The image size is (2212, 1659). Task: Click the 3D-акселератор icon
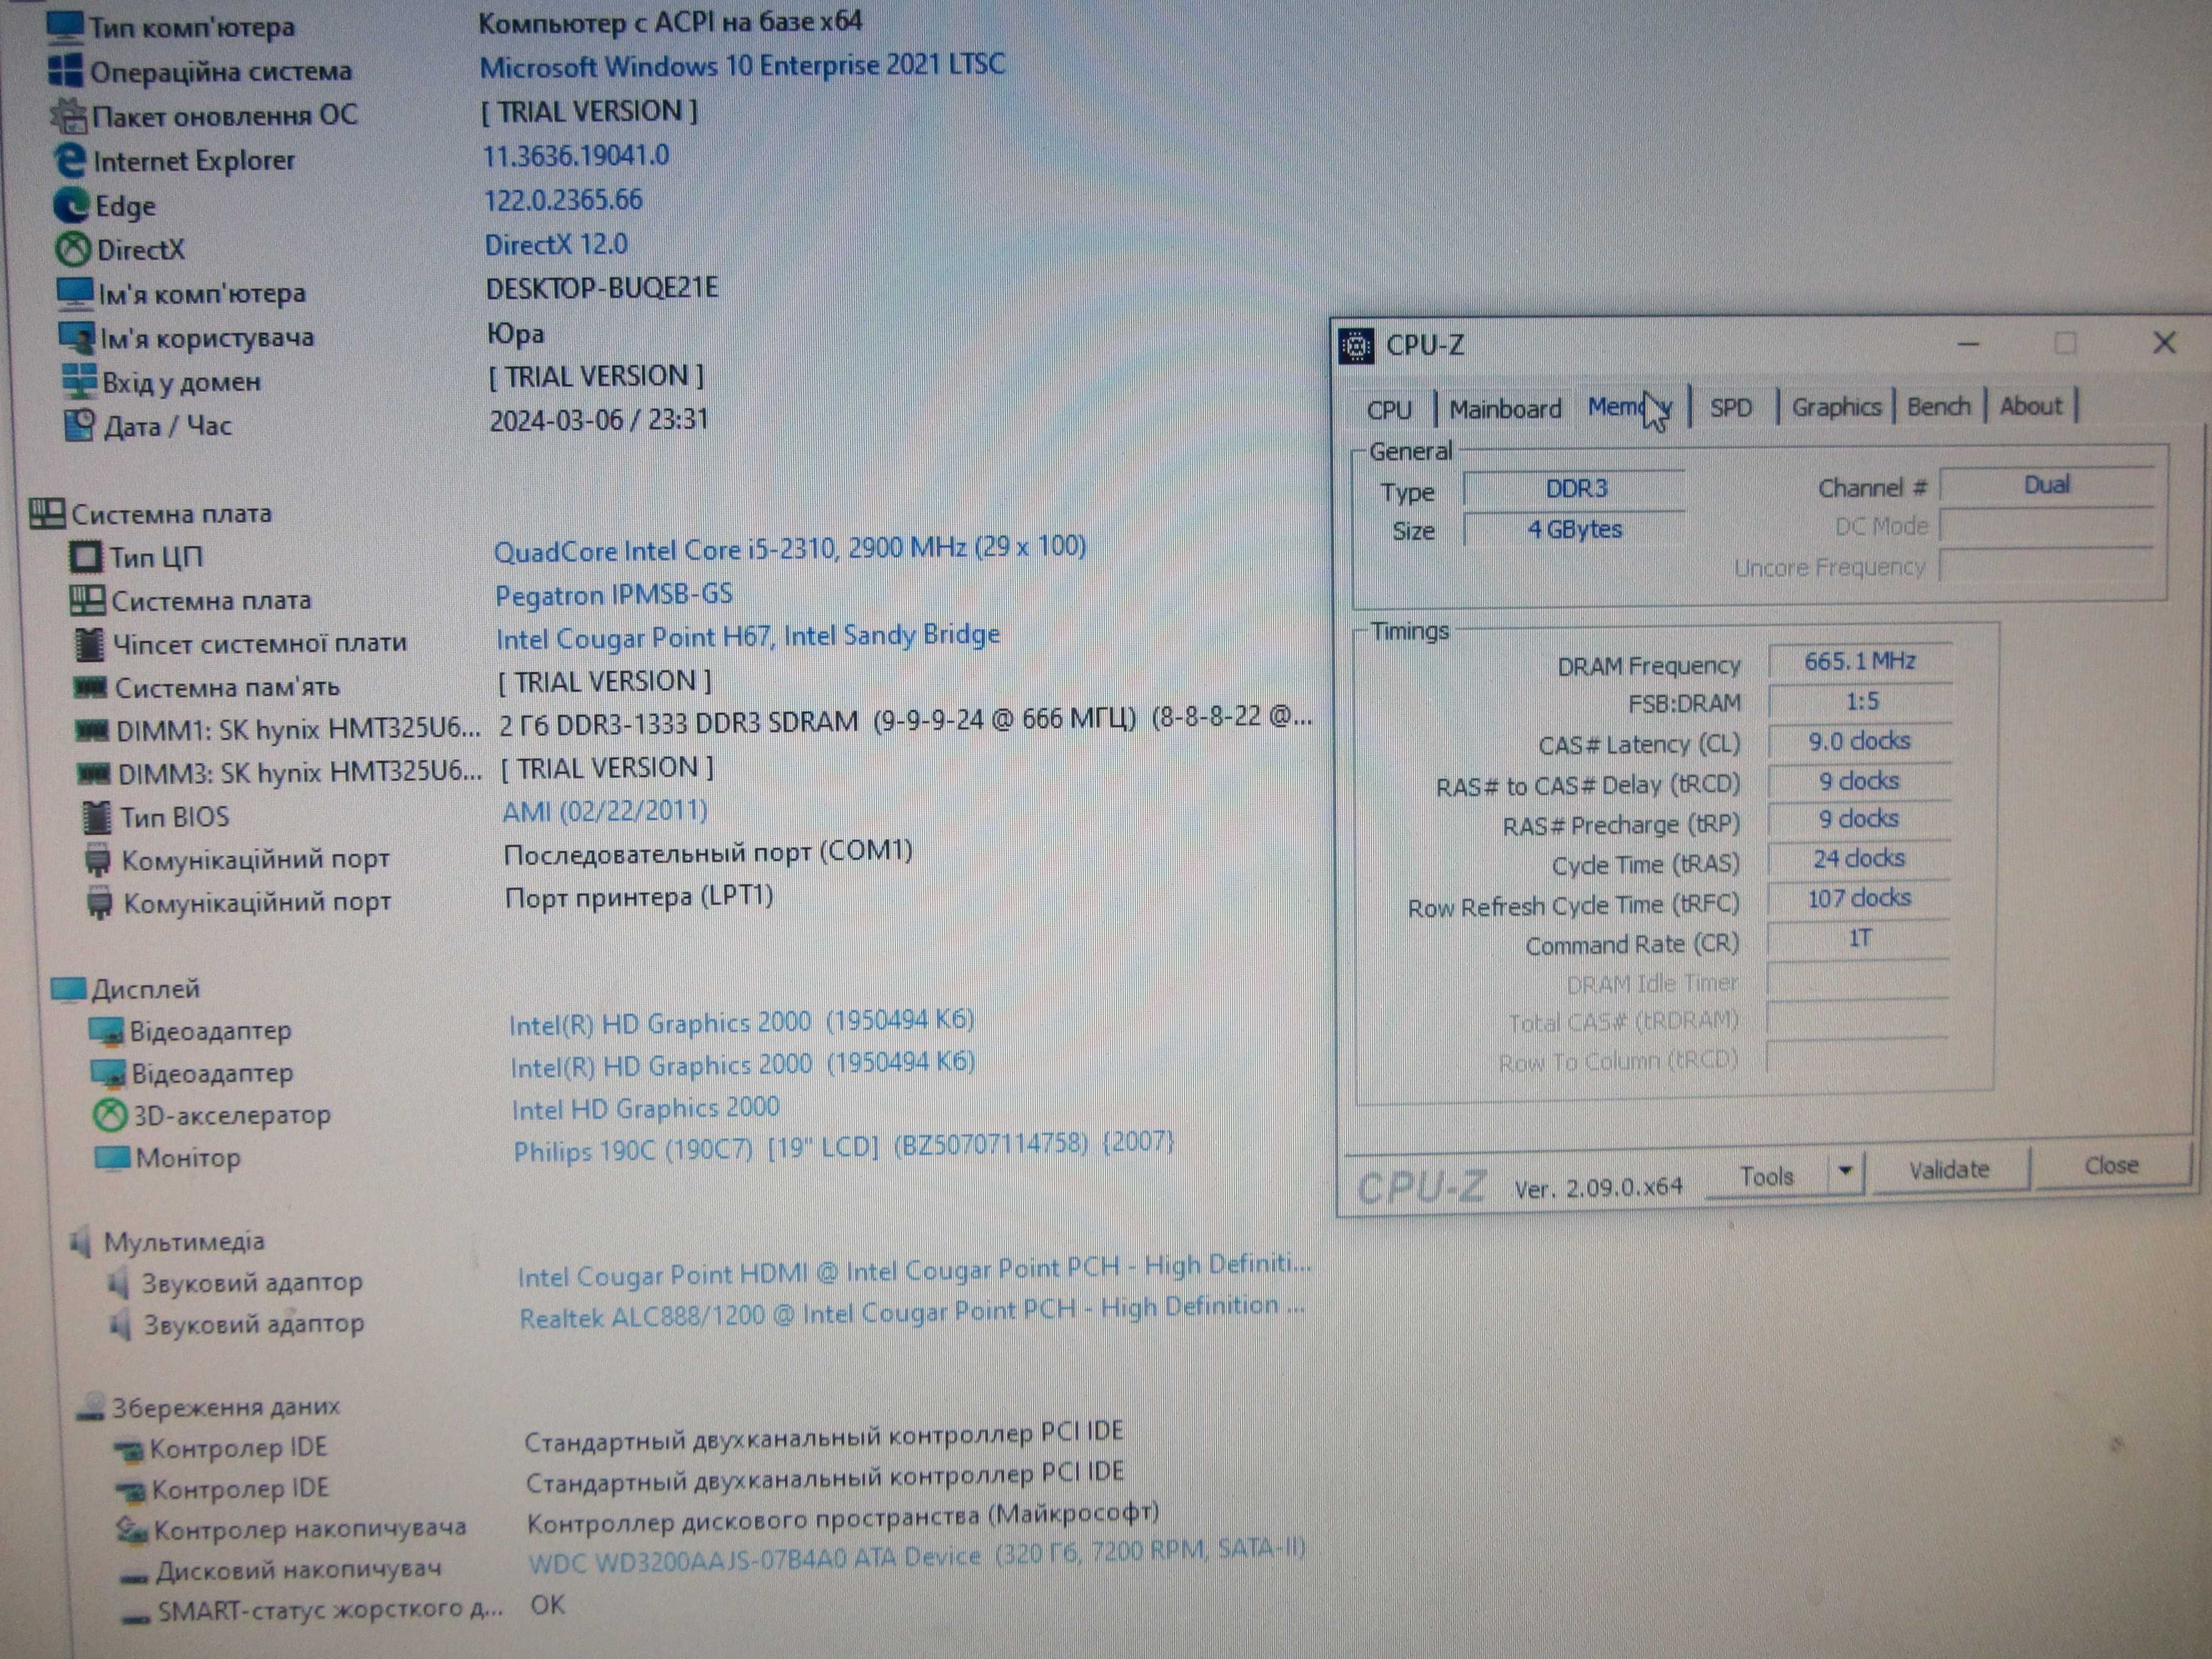tap(110, 1115)
